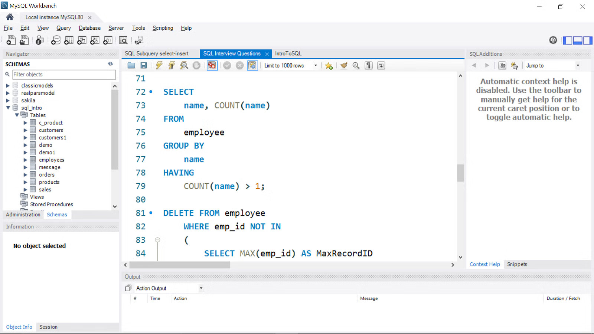Toggle the bottom output panel visibility
Image resolution: width=594 pixels, height=334 pixels.
[x=578, y=40]
